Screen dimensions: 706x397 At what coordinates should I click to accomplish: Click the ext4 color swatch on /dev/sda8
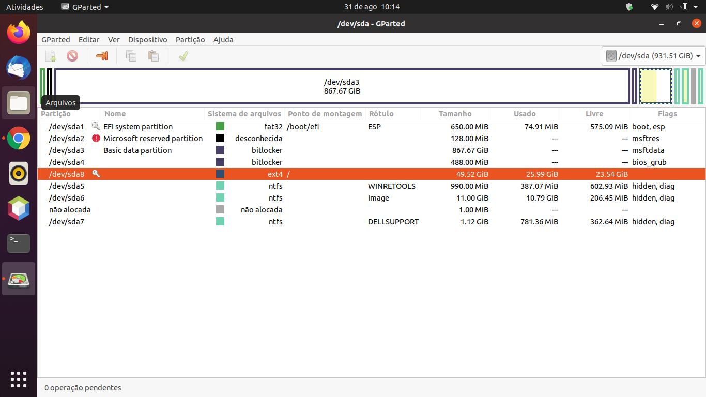[x=220, y=174]
